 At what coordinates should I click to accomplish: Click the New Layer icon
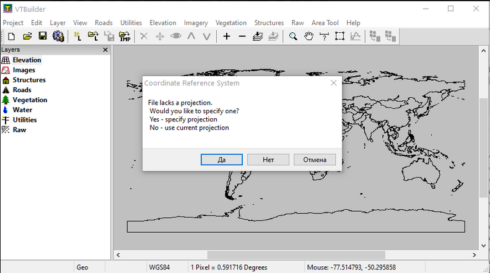(77, 37)
